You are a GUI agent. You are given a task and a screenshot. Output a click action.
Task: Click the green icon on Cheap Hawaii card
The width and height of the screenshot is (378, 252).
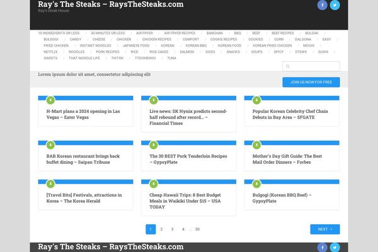point(154,184)
